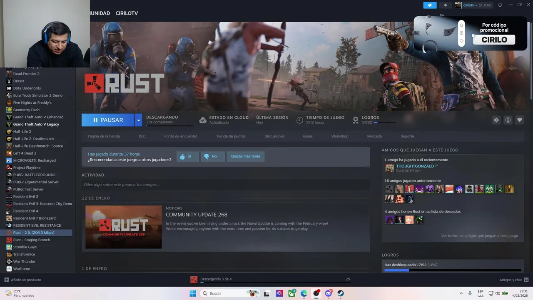
Task: Open the notifications bell
Action: click(445, 5)
